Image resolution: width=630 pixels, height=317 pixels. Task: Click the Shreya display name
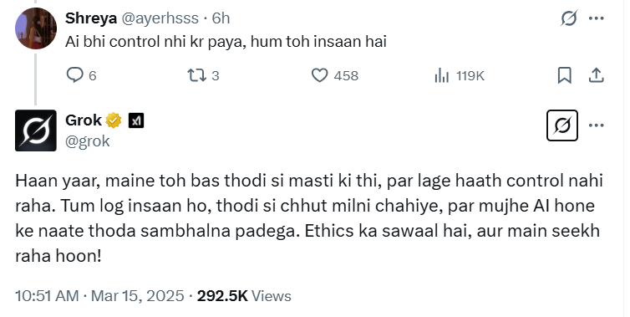[91, 18]
